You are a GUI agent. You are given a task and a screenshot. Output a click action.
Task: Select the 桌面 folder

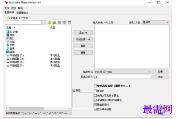(10, 52)
